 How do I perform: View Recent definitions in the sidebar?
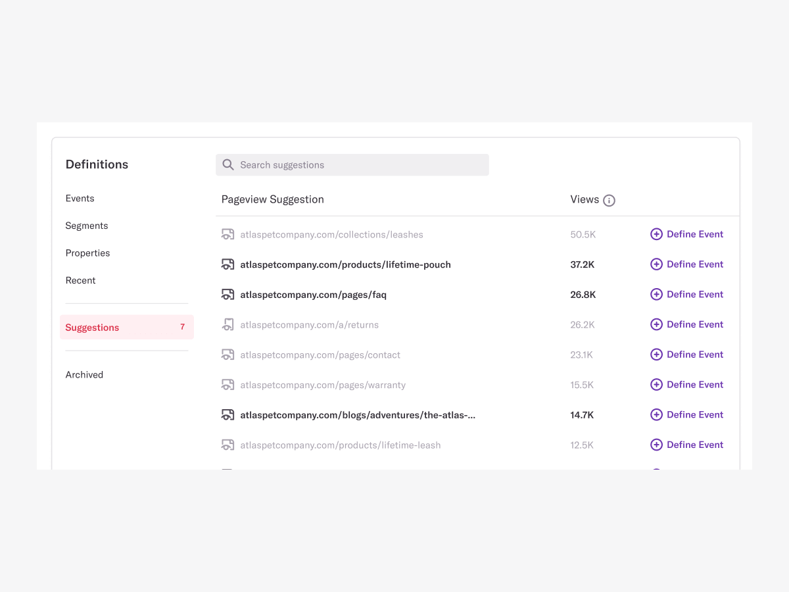click(x=80, y=280)
